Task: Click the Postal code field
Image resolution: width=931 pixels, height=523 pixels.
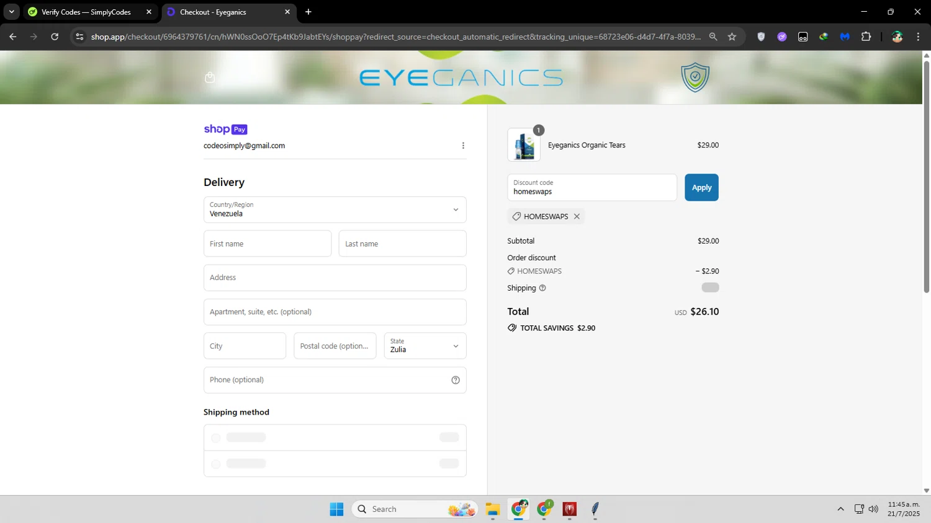Action: coord(335,346)
